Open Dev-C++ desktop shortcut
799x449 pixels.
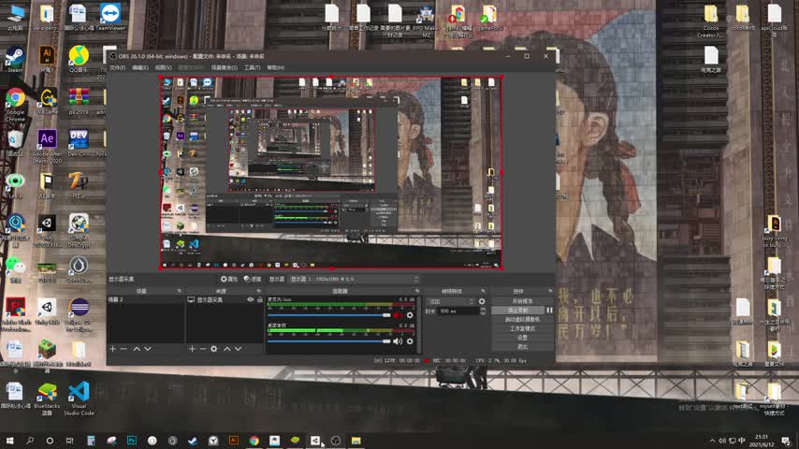pos(79,143)
